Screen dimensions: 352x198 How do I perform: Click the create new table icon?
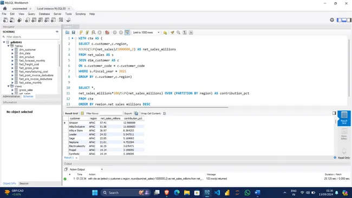click(x=34, y=20)
